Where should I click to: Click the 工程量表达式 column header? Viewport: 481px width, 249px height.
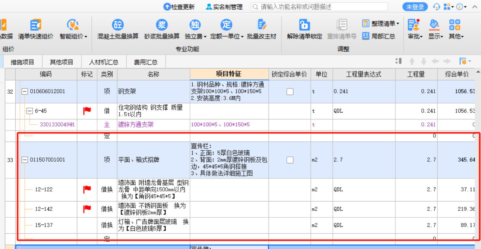pyautogui.click(x=364, y=74)
